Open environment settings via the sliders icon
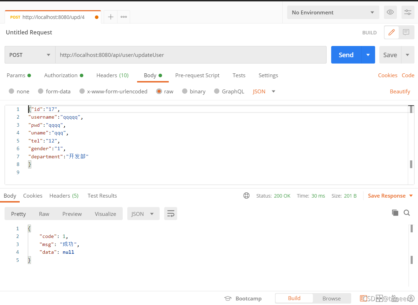Image resolution: width=418 pixels, height=305 pixels. click(x=408, y=12)
